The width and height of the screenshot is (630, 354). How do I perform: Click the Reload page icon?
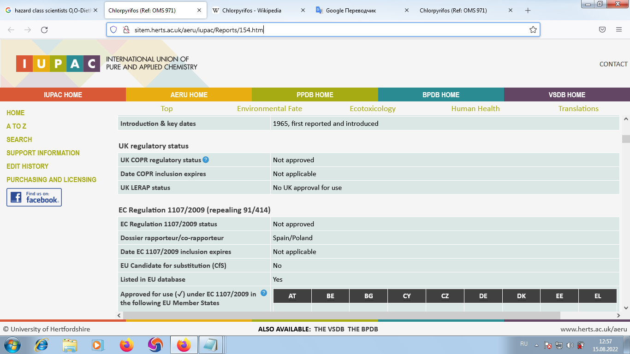[x=44, y=30]
